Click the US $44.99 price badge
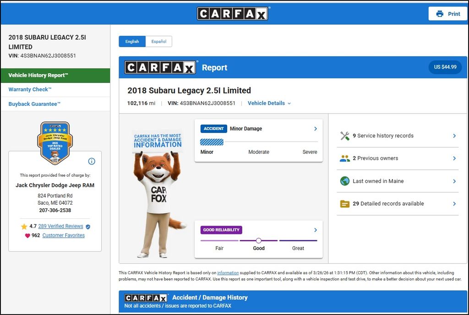 click(x=445, y=67)
